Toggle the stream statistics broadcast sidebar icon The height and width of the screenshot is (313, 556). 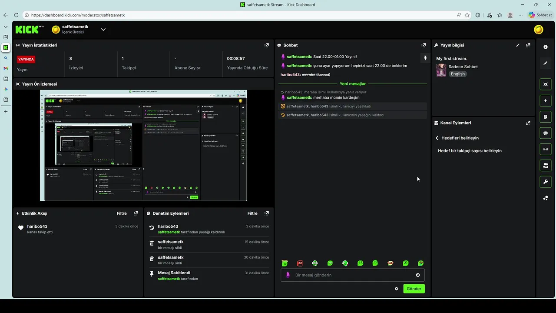[x=546, y=149]
